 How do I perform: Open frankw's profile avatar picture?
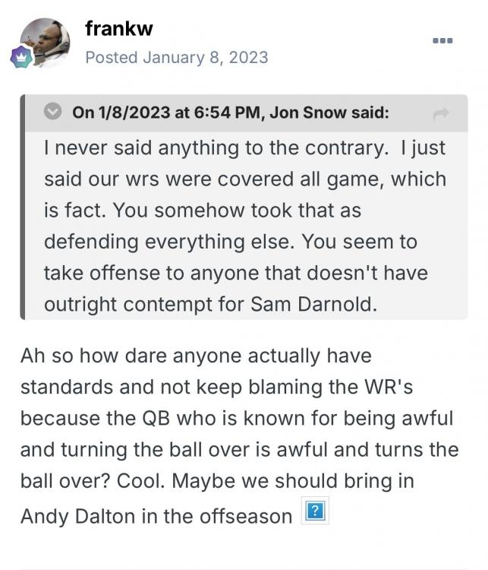pyautogui.click(x=43, y=41)
